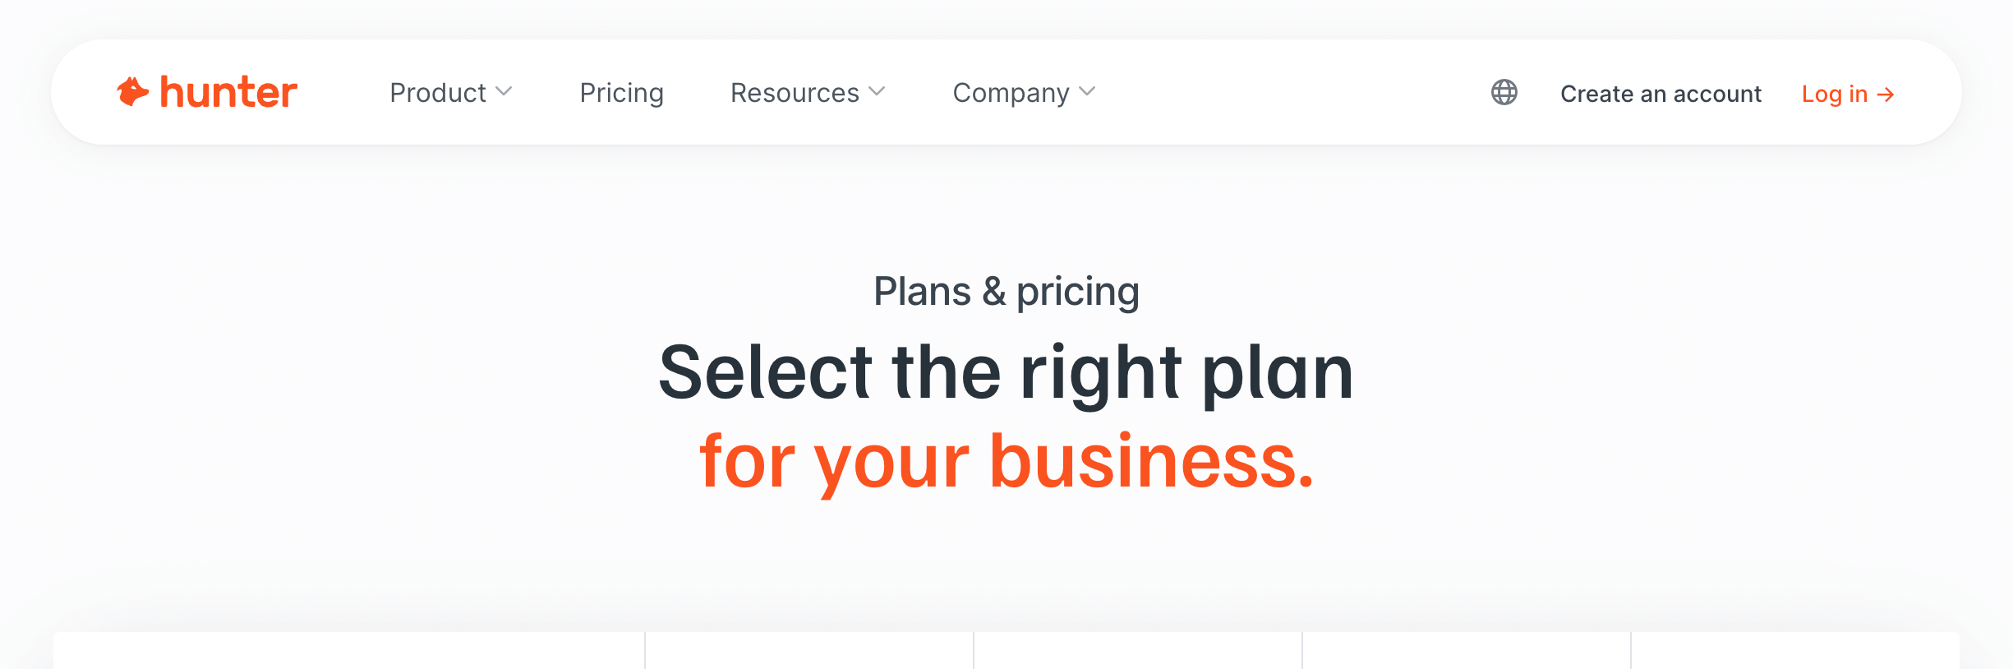
Task: Click the rightmost pricing table column
Action: pyautogui.click(x=1794, y=651)
